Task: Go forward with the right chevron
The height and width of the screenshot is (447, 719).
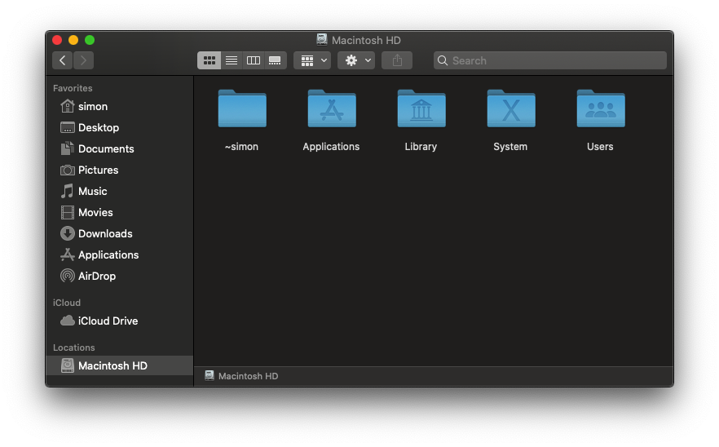Action: (83, 60)
